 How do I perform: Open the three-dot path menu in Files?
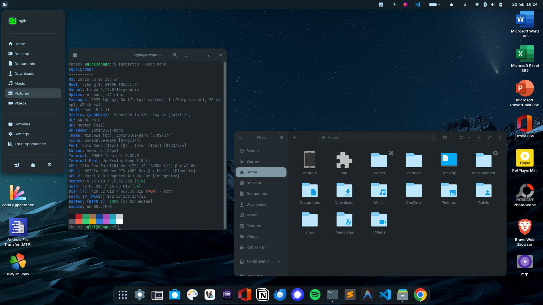pos(433,138)
